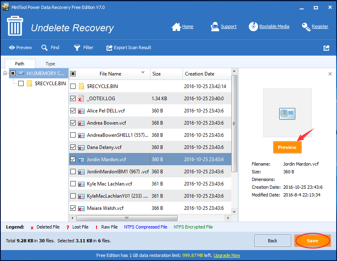Click the Save button

click(312, 241)
